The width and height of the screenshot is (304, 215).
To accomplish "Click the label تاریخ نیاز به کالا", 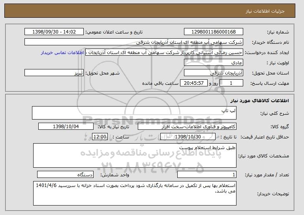I will tap(113, 127).
